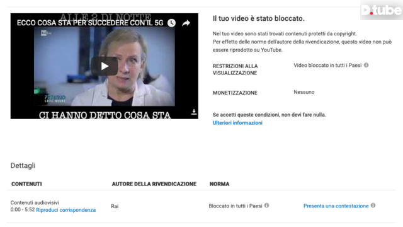Click 'AUTORE DELLA RIVENDICAZIONE' column header

[154, 184]
